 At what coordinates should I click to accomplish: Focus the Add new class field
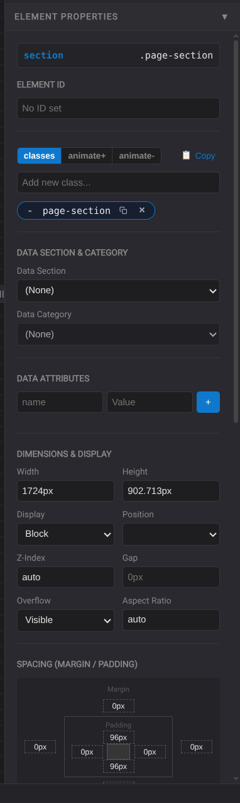pyautogui.click(x=118, y=182)
